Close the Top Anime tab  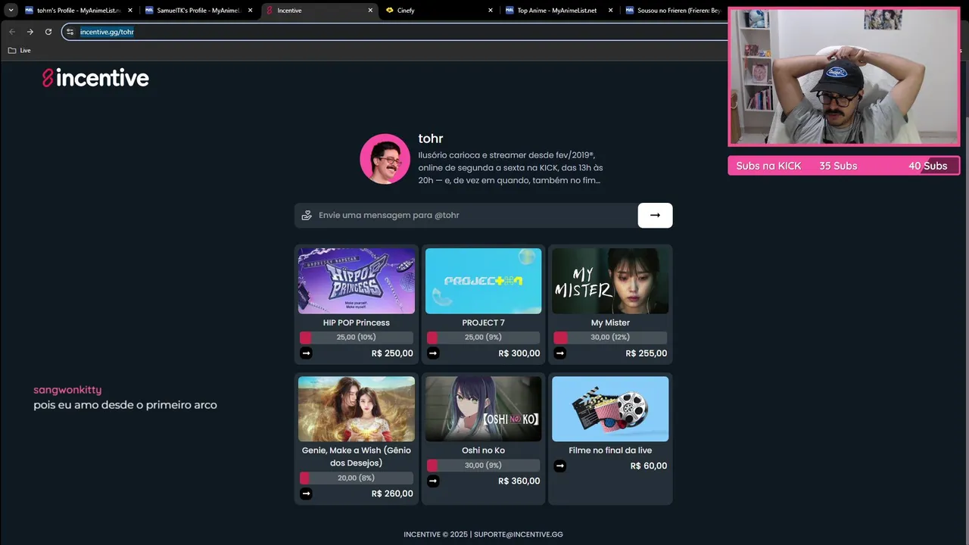[610, 11]
